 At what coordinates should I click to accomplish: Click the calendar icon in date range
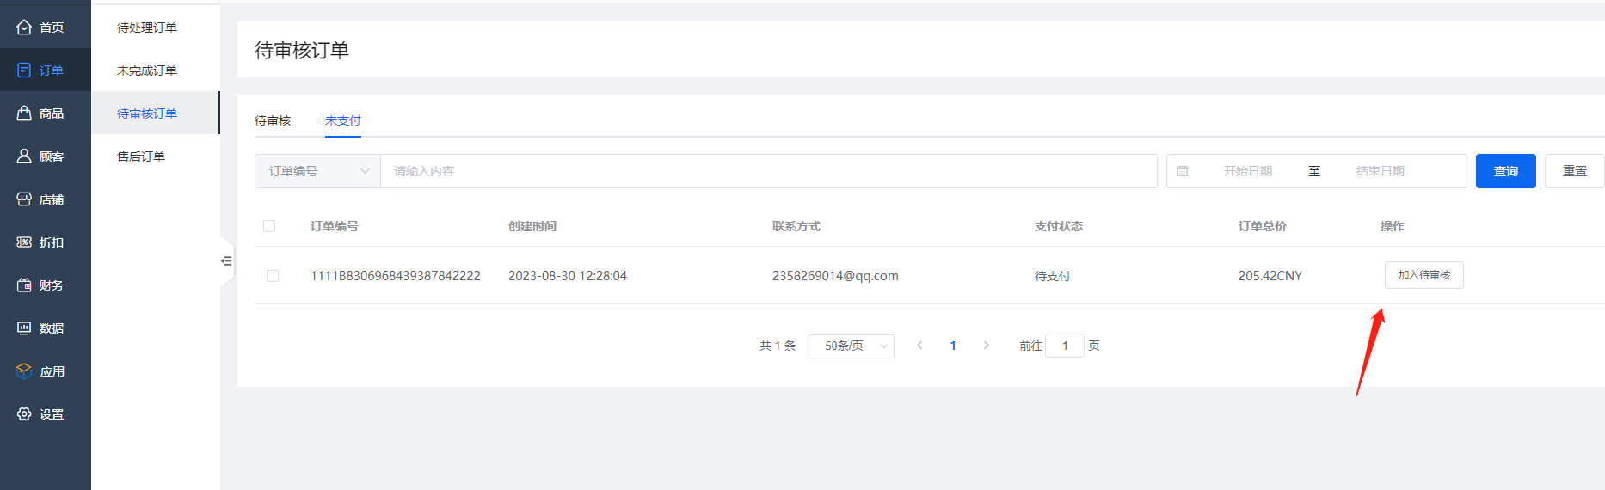[1183, 171]
